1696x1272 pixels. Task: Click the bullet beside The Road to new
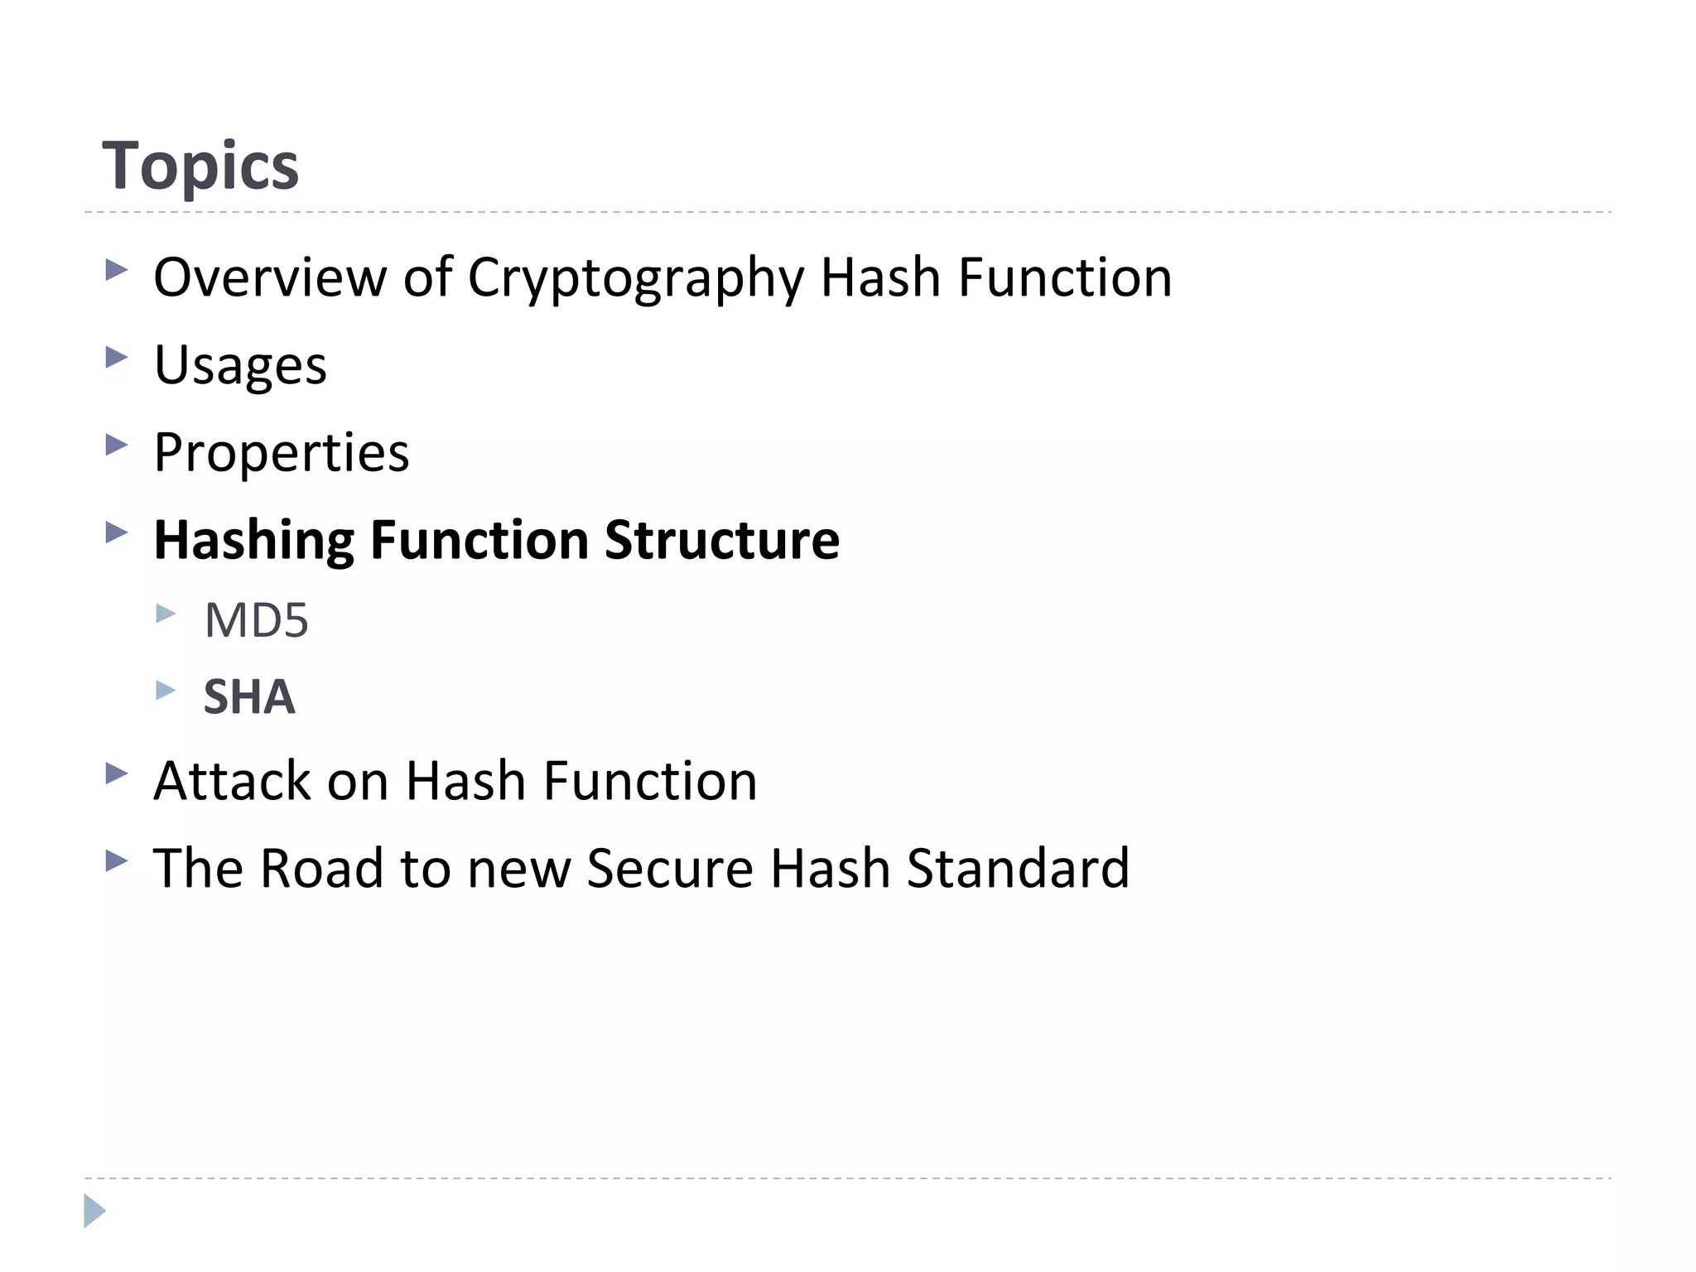tap(117, 861)
